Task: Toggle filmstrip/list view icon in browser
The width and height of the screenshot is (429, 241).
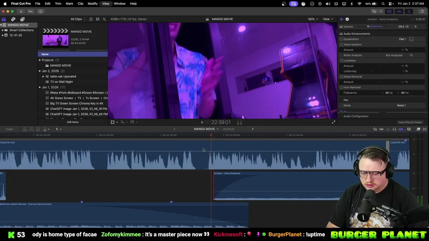Action: click(x=98, y=19)
